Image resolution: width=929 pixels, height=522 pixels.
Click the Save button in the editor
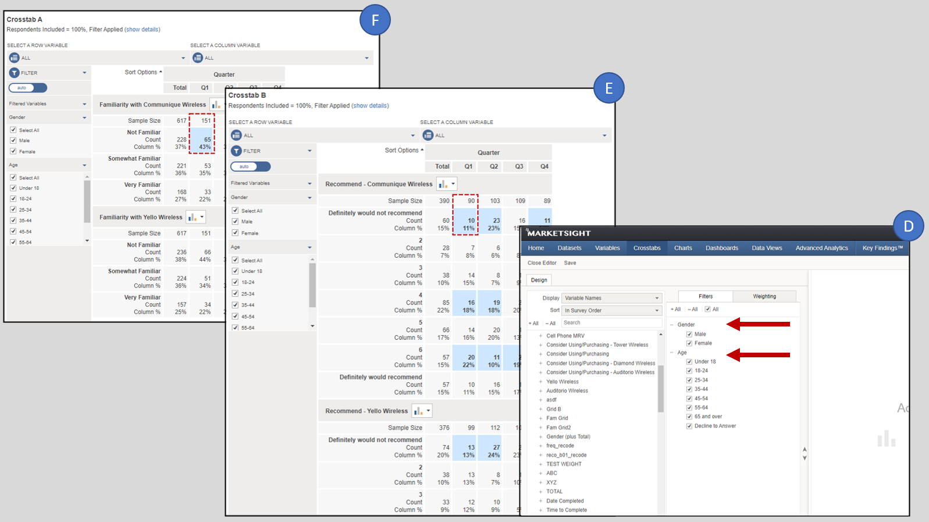pyautogui.click(x=570, y=263)
